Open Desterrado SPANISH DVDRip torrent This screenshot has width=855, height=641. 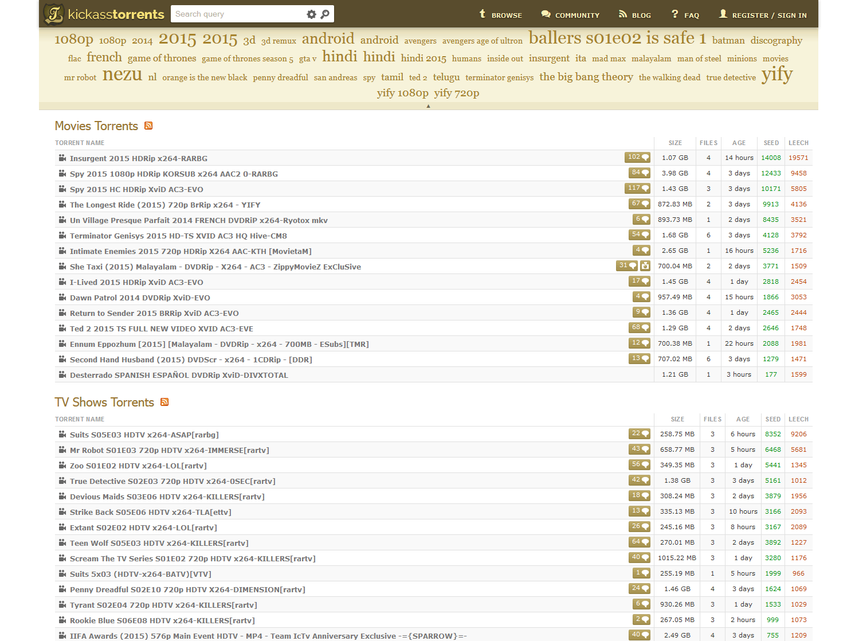[x=179, y=375]
